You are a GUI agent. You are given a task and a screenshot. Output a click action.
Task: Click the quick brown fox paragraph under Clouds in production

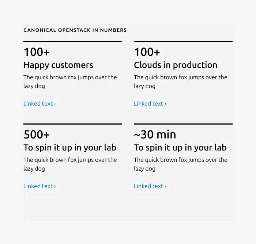(181, 81)
